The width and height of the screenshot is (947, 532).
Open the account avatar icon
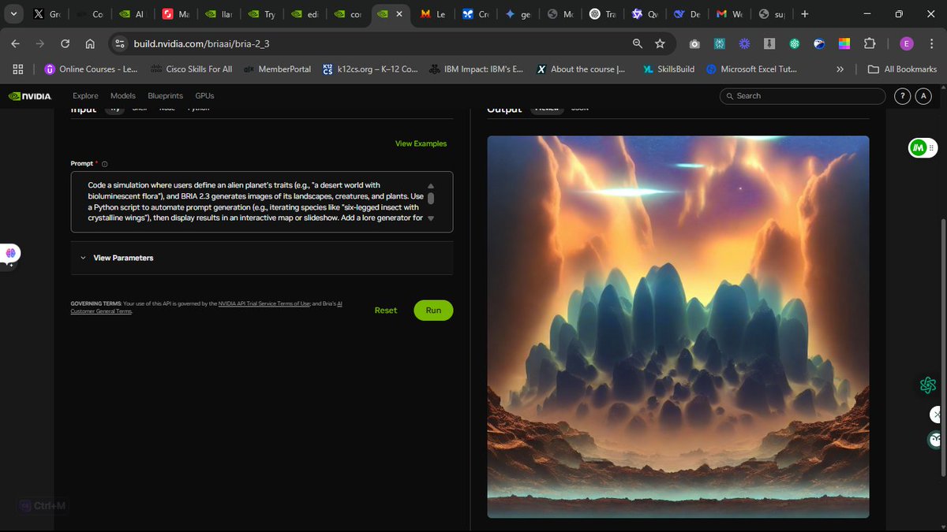pos(923,95)
